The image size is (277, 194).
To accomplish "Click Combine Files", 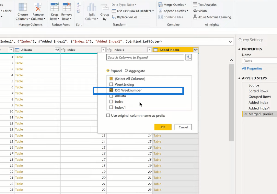I will (x=171, y=17).
